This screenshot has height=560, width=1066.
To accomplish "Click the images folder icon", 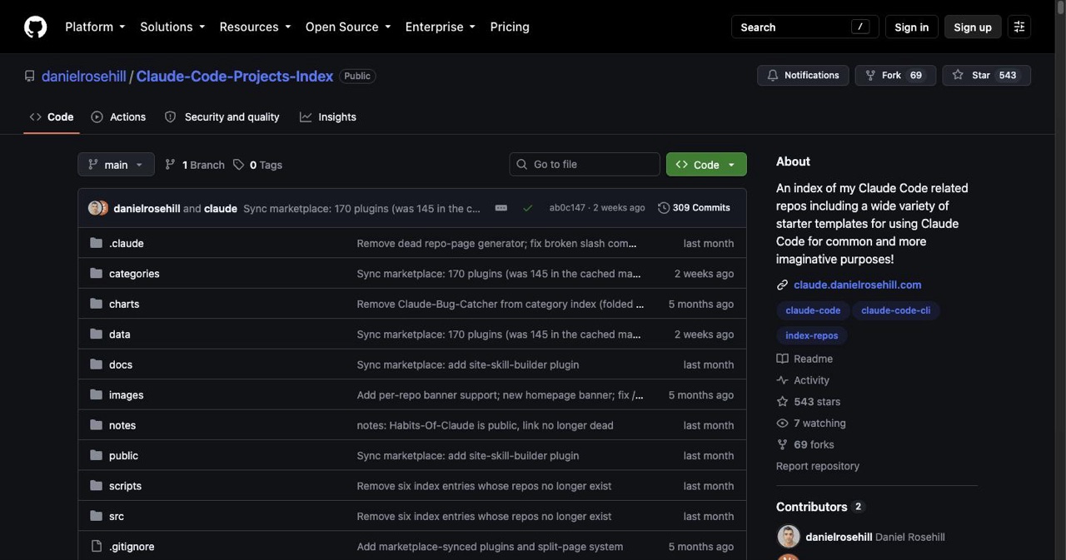I will [96, 394].
